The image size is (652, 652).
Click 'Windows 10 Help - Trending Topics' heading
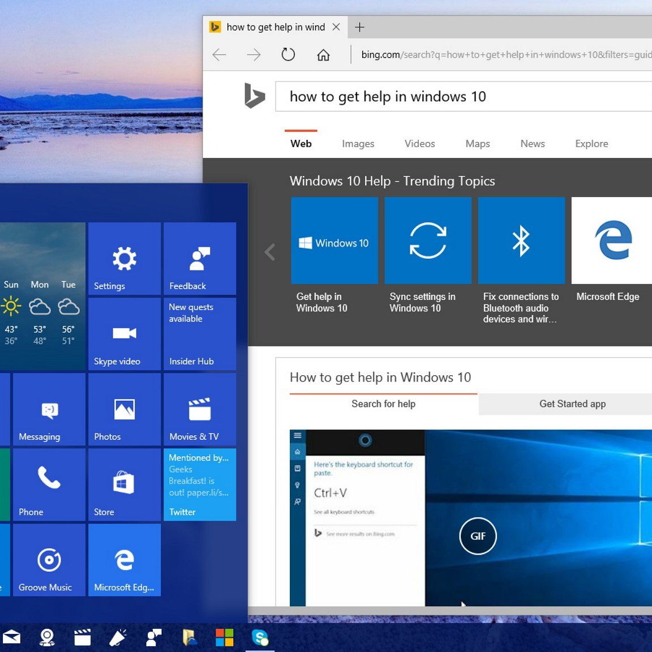pyautogui.click(x=392, y=181)
